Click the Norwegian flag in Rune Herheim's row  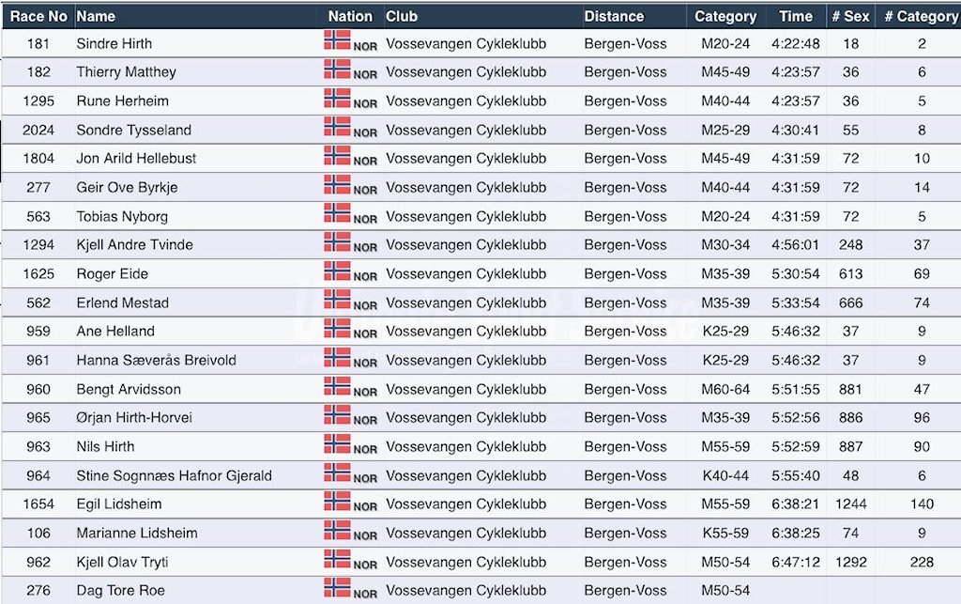coord(337,98)
